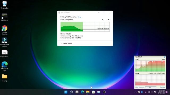
Task: Click the muted volume tray icon
Action: tap(152, 92)
